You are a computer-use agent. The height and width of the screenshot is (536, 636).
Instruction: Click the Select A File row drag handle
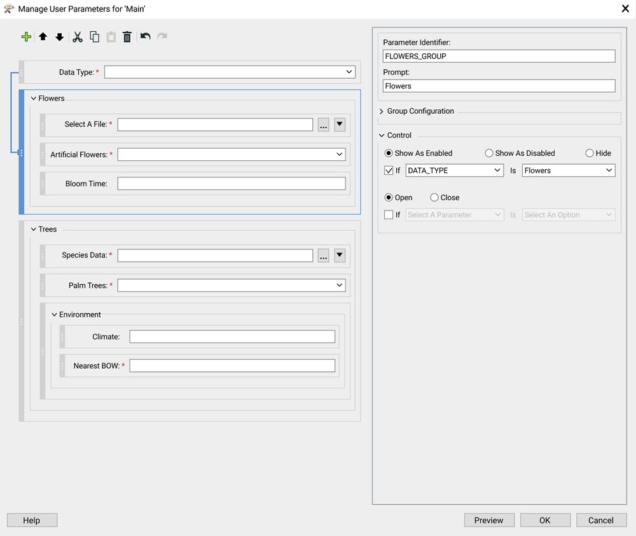43,125
